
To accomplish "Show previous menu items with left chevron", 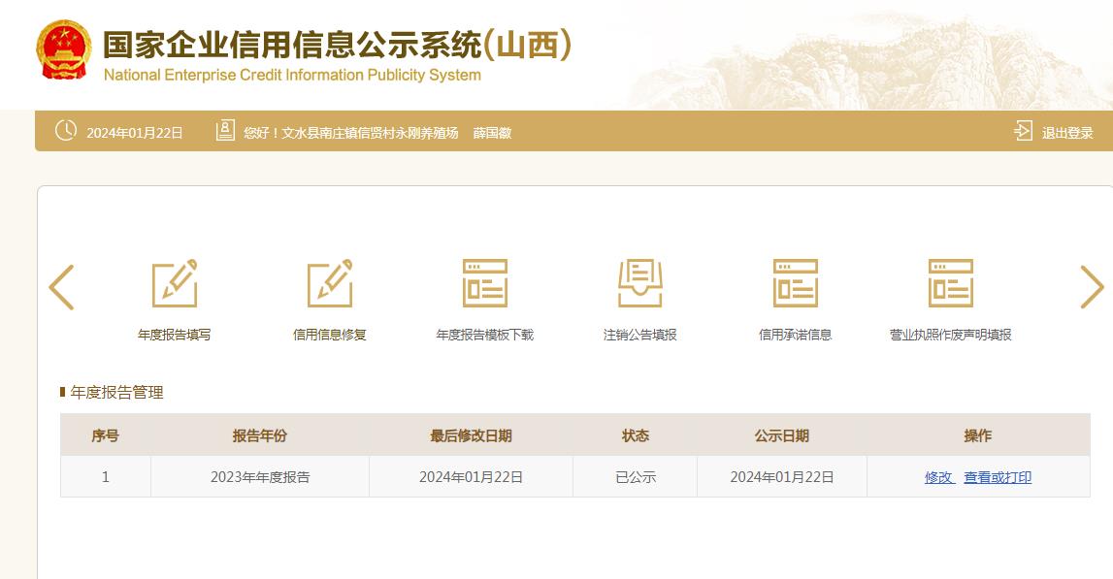I will (x=61, y=287).
